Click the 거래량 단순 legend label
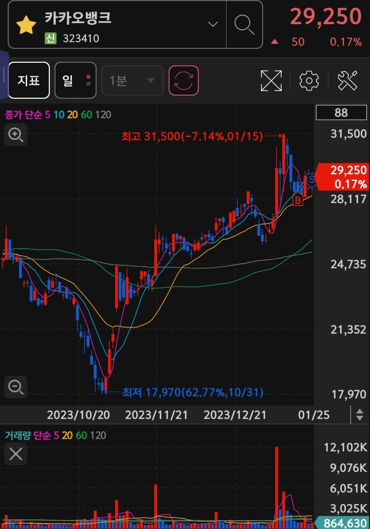 (x=28, y=435)
